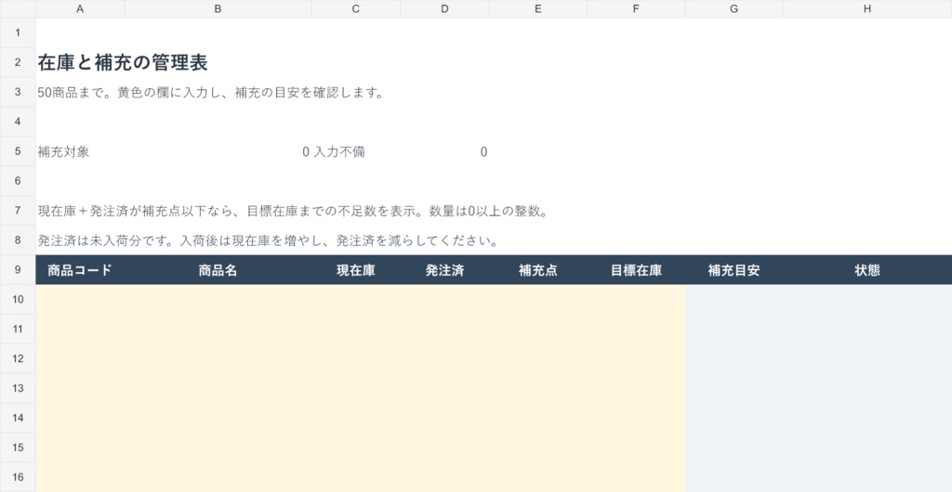
Task: Click the 入力不備 label cell
Action: (x=356, y=151)
